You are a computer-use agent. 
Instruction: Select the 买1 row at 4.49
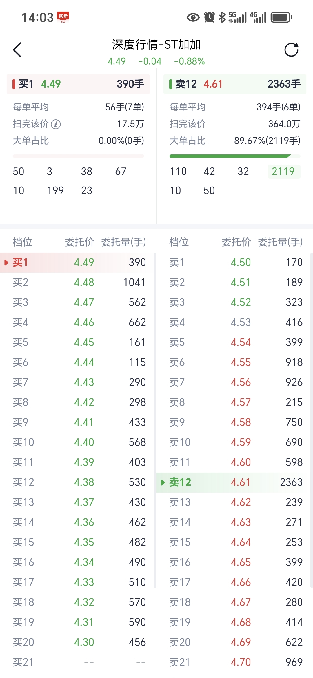[x=78, y=263]
